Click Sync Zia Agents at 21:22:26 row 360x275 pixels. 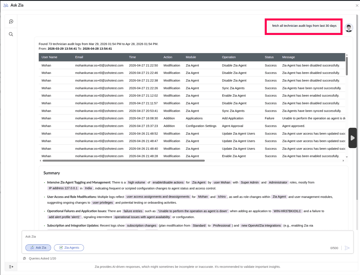[x=233, y=88]
